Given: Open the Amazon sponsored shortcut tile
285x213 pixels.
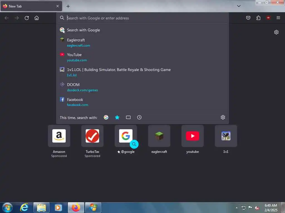Looking at the screenshot, I should [59, 136].
